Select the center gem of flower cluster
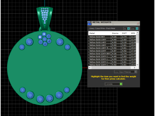The image size is (155, 116). (x=45, y=39)
